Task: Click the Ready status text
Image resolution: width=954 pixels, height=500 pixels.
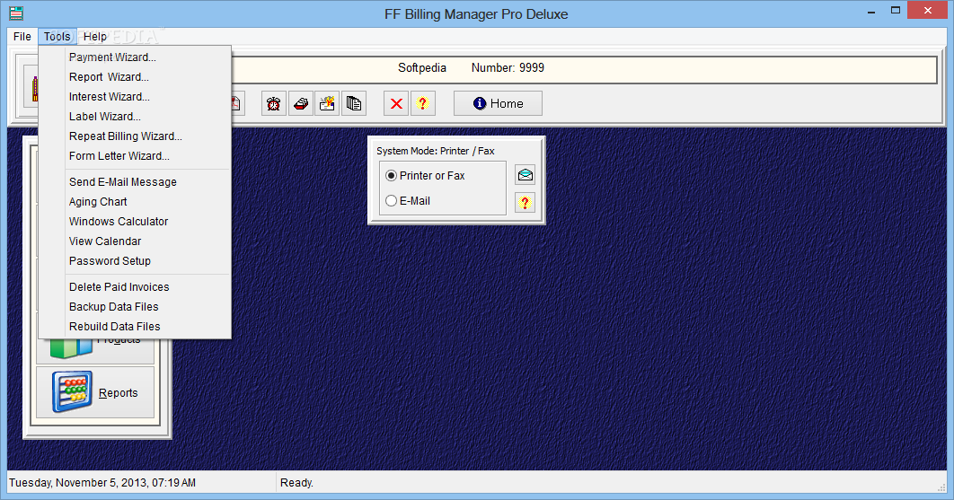Action: tap(297, 483)
